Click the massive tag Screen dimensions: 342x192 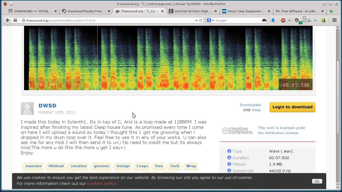pyautogui.click(x=33, y=166)
